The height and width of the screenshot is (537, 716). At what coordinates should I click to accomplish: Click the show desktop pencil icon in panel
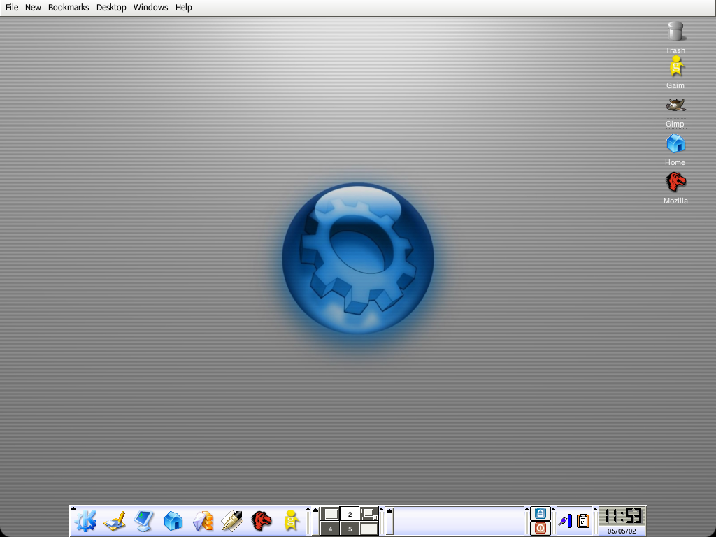[115, 521]
